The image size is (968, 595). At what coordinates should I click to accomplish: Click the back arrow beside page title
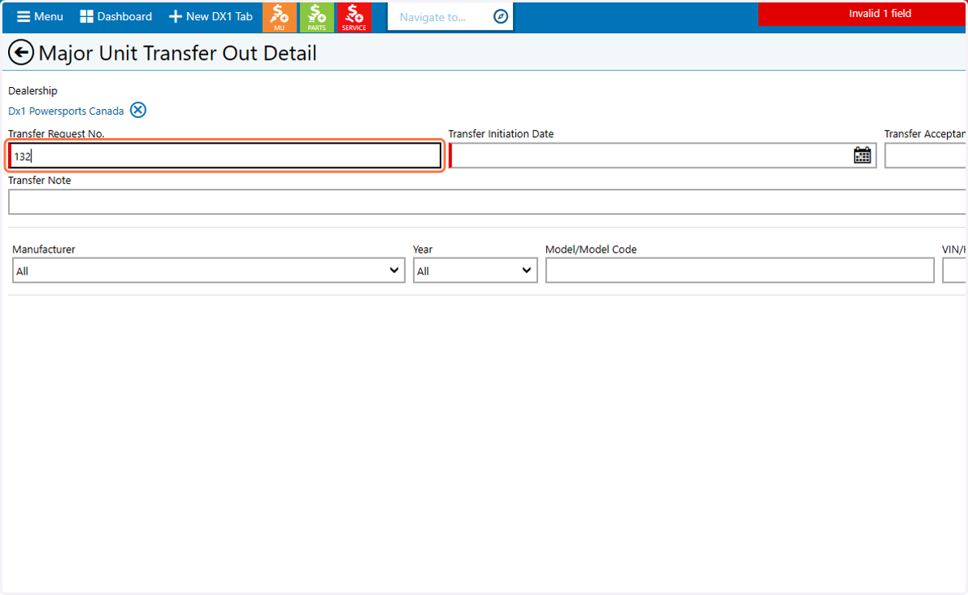[x=21, y=53]
